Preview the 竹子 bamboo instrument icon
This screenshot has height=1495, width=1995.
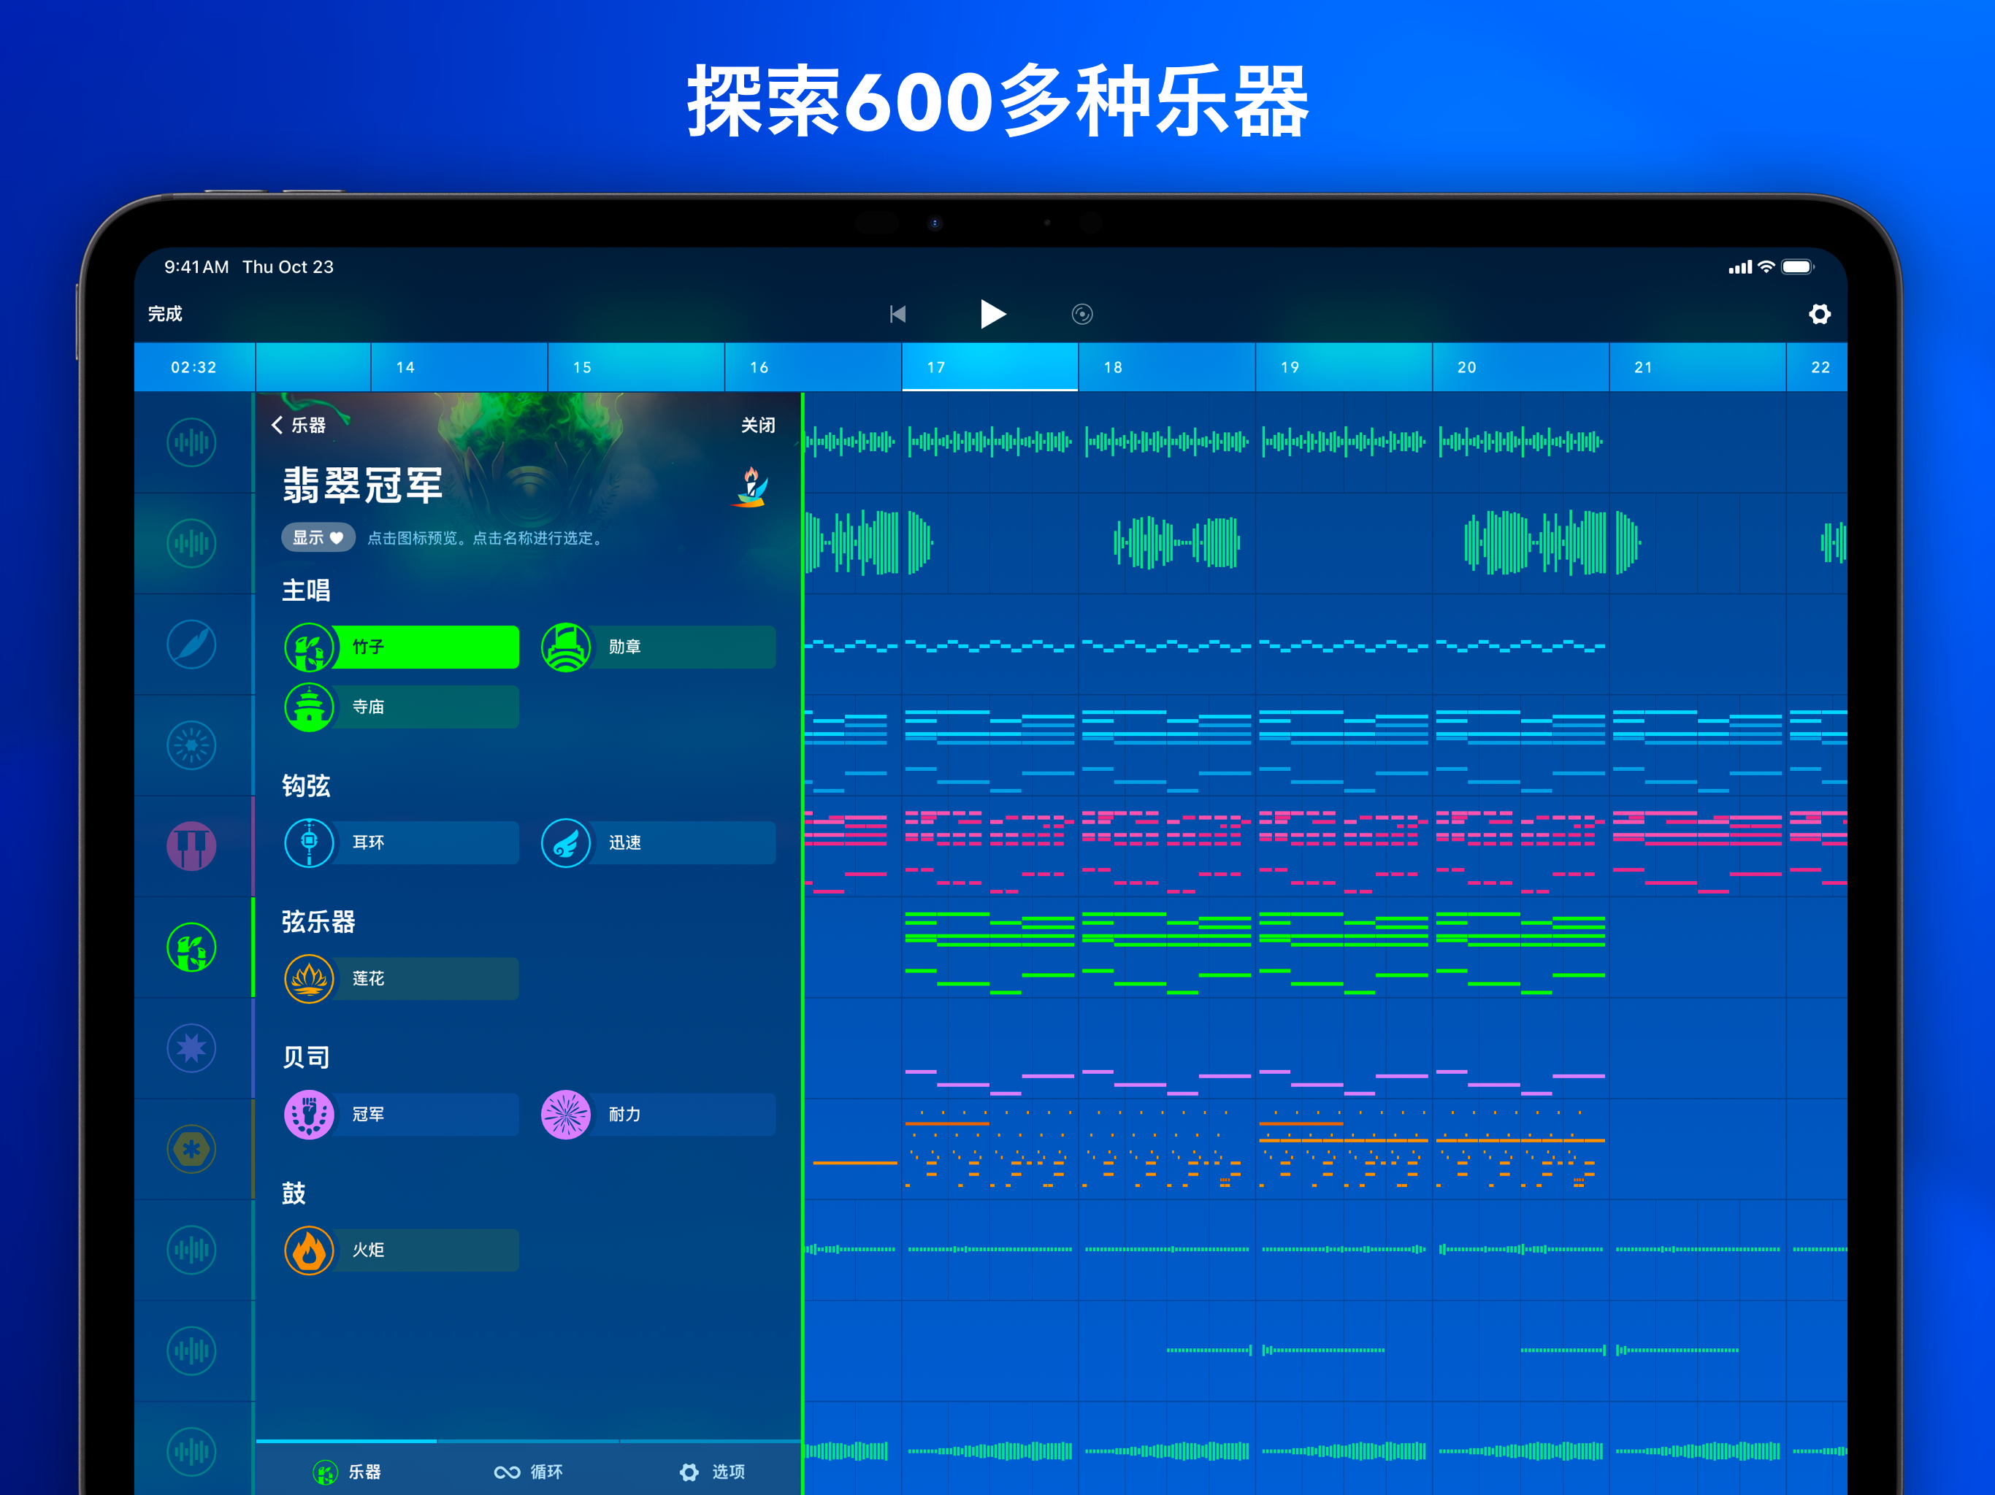308,647
